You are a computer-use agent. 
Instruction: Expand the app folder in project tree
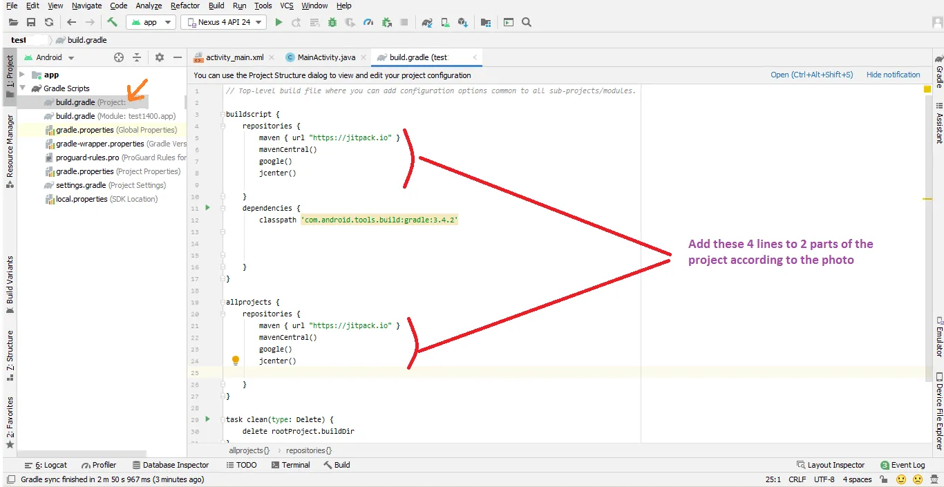point(22,75)
